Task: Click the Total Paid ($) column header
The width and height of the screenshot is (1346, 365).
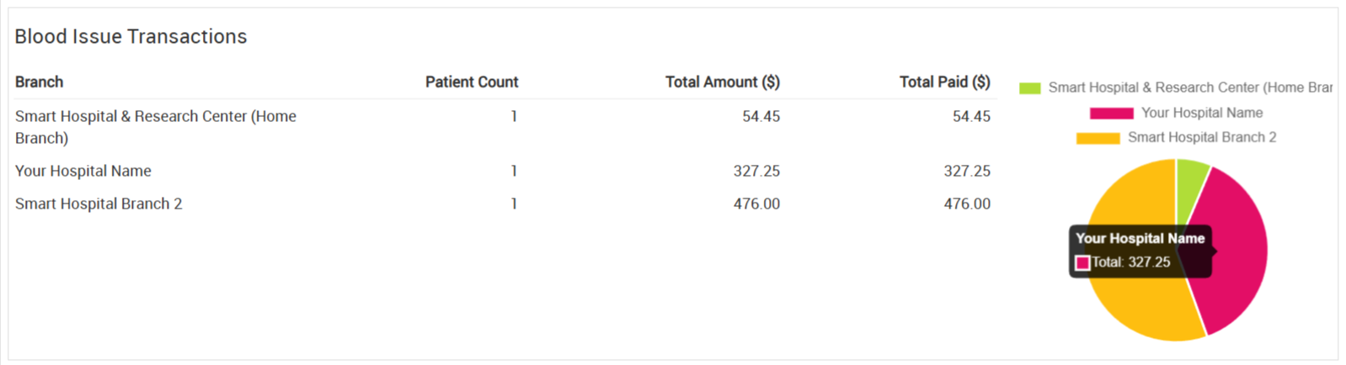Action: click(945, 82)
